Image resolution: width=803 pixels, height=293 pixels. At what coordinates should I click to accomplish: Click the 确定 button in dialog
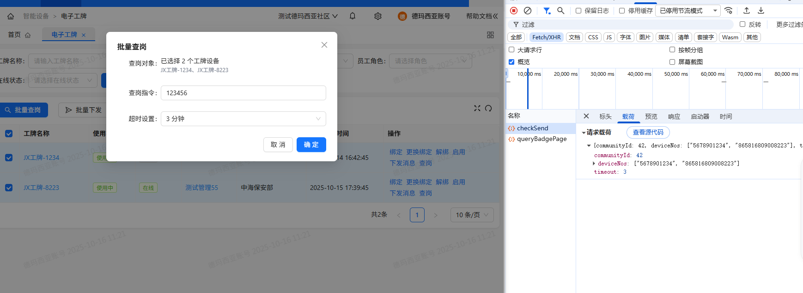click(311, 145)
